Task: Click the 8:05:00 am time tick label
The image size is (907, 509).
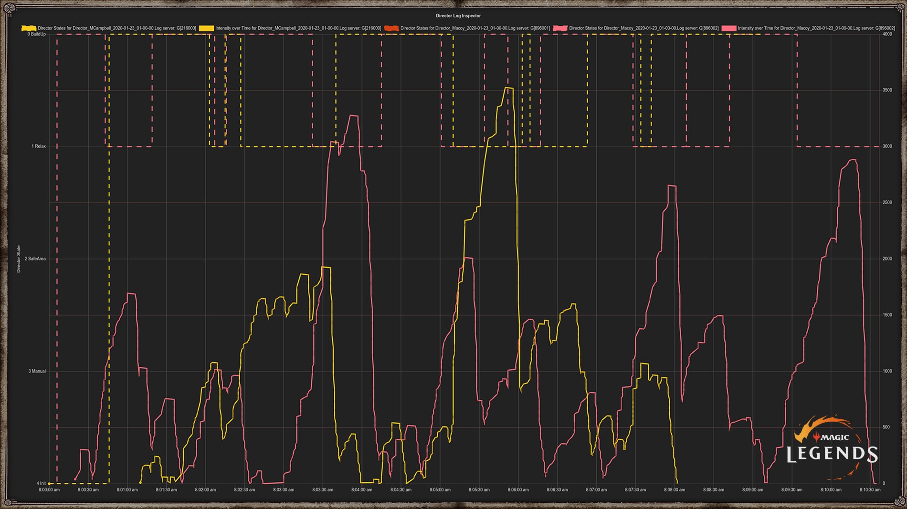Action: [440, 490]
